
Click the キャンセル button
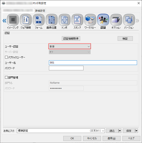point(92,138)
